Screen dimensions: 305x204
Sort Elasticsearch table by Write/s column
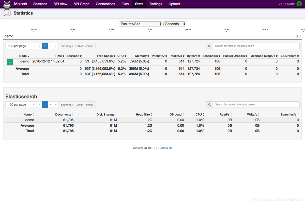(x=253, y=115)
